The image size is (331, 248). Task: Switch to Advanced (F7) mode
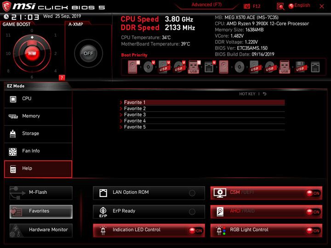206,5
